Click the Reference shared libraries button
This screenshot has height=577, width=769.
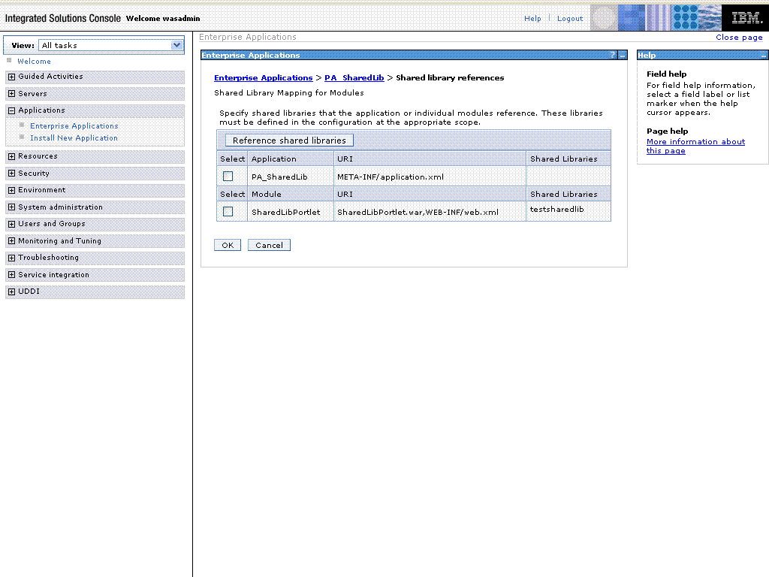pyautogui.click(x=289, y=140)
